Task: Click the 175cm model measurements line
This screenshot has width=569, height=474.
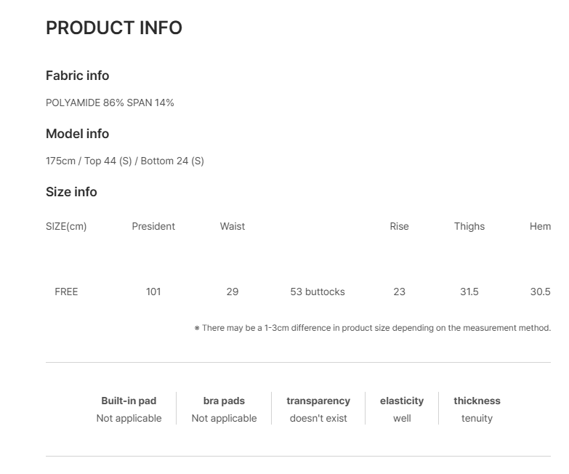Action: click(x=125, y=161)
